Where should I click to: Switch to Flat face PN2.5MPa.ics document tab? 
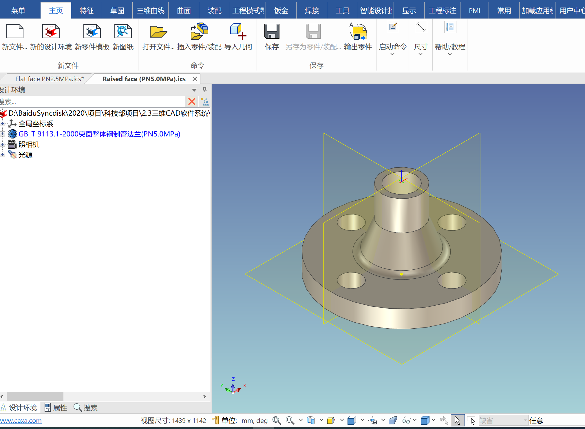coord(49,79)
